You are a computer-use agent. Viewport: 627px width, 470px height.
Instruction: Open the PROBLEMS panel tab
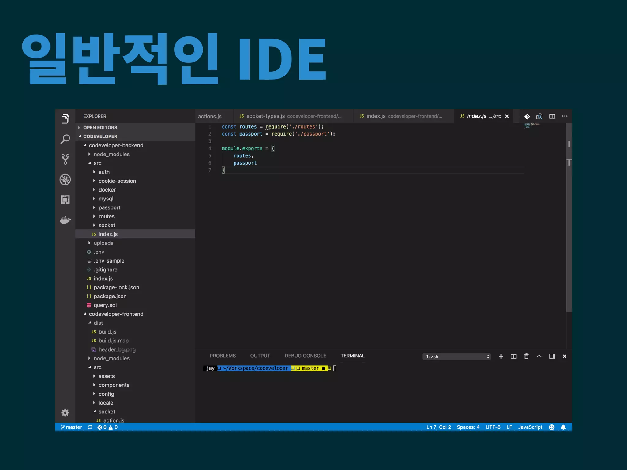(223, 356)
